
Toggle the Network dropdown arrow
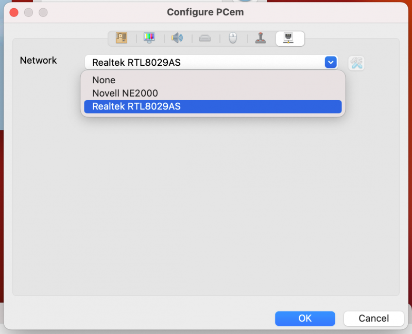pyautogui.click(x=331, y=62)
